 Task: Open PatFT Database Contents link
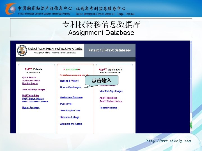coord(35,102)
